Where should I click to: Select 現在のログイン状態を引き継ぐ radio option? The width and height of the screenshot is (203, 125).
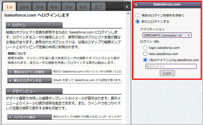(138, 15)
